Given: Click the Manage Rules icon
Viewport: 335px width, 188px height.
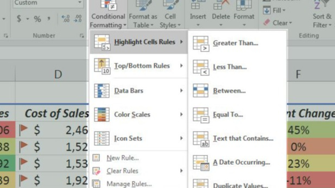Looking at the screenshot, I should pos(96,184).
